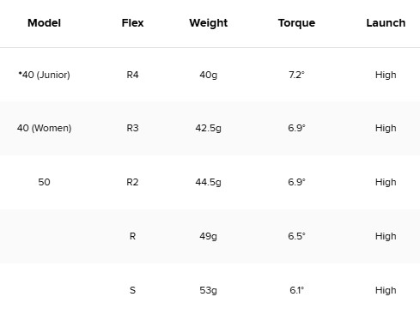The image size is (420, 321).
Task: Click the Torque column header
Action: [x=296, y=23]
